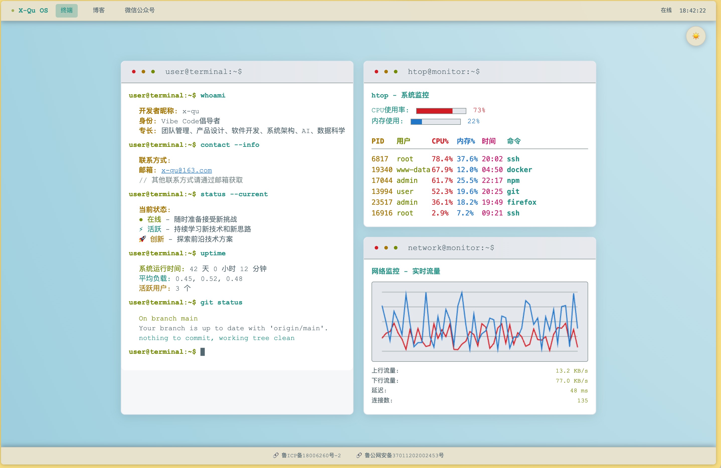721x468 pixels.
Task: Click the CPU使用率 red progress bar
Action: tap(441, 111)
